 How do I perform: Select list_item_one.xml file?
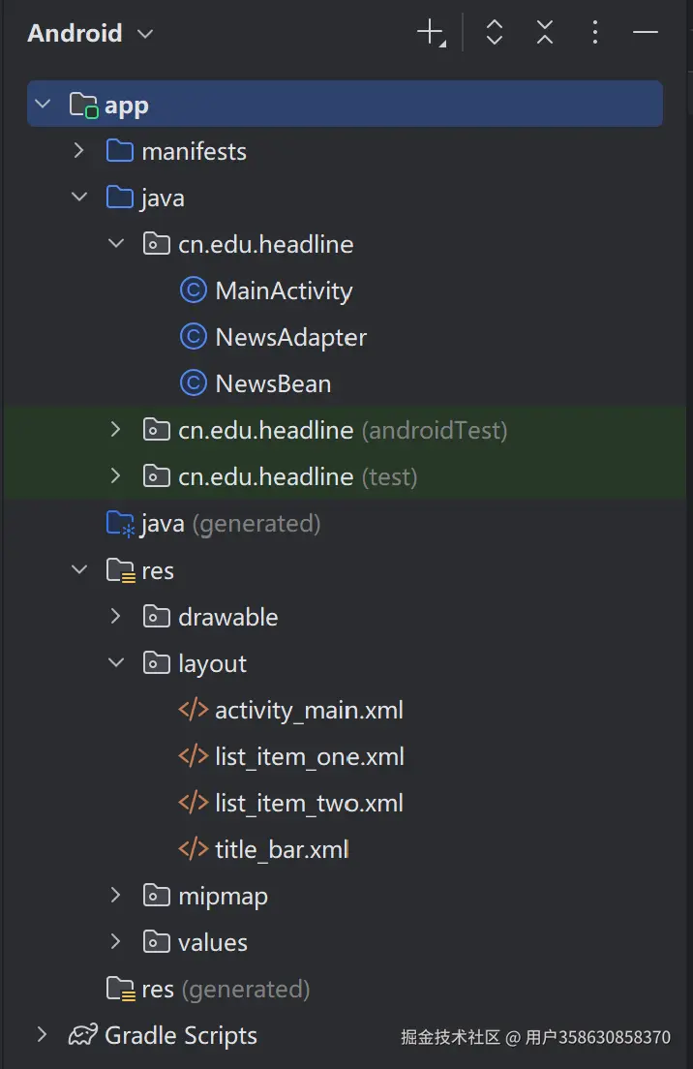pos(309,756)
